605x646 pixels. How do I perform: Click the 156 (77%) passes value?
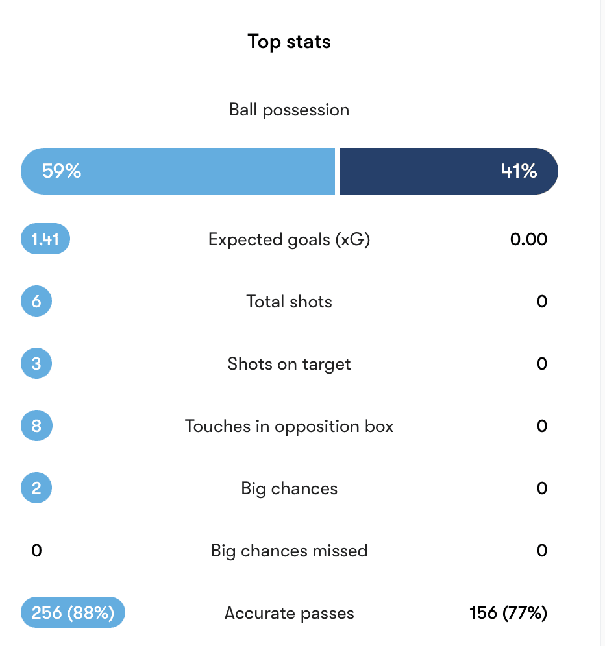(x=508, y=613)
